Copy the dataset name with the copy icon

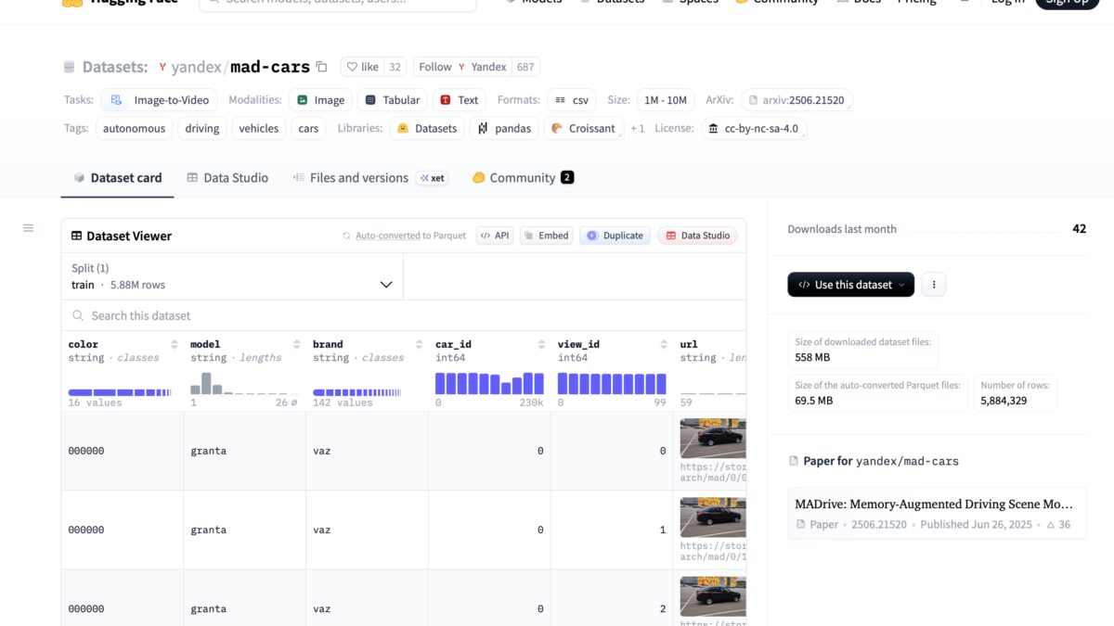(x=321, y=67)
